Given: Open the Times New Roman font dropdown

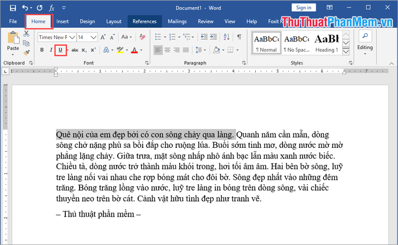Looking at the screenshot, I should coord(72,38).
